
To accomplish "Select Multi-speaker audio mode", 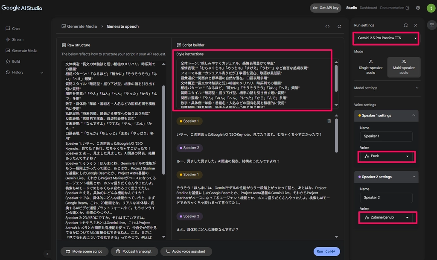I will pyautogui.click(x=404, y=67).
